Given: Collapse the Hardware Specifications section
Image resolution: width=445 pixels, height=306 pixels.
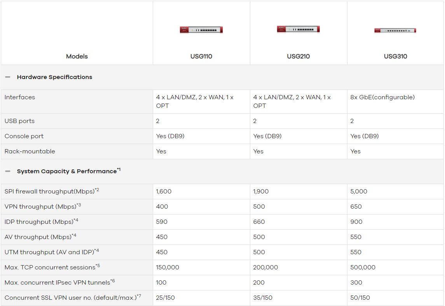Looking at the screenshot, I should (x=8, y=77).
